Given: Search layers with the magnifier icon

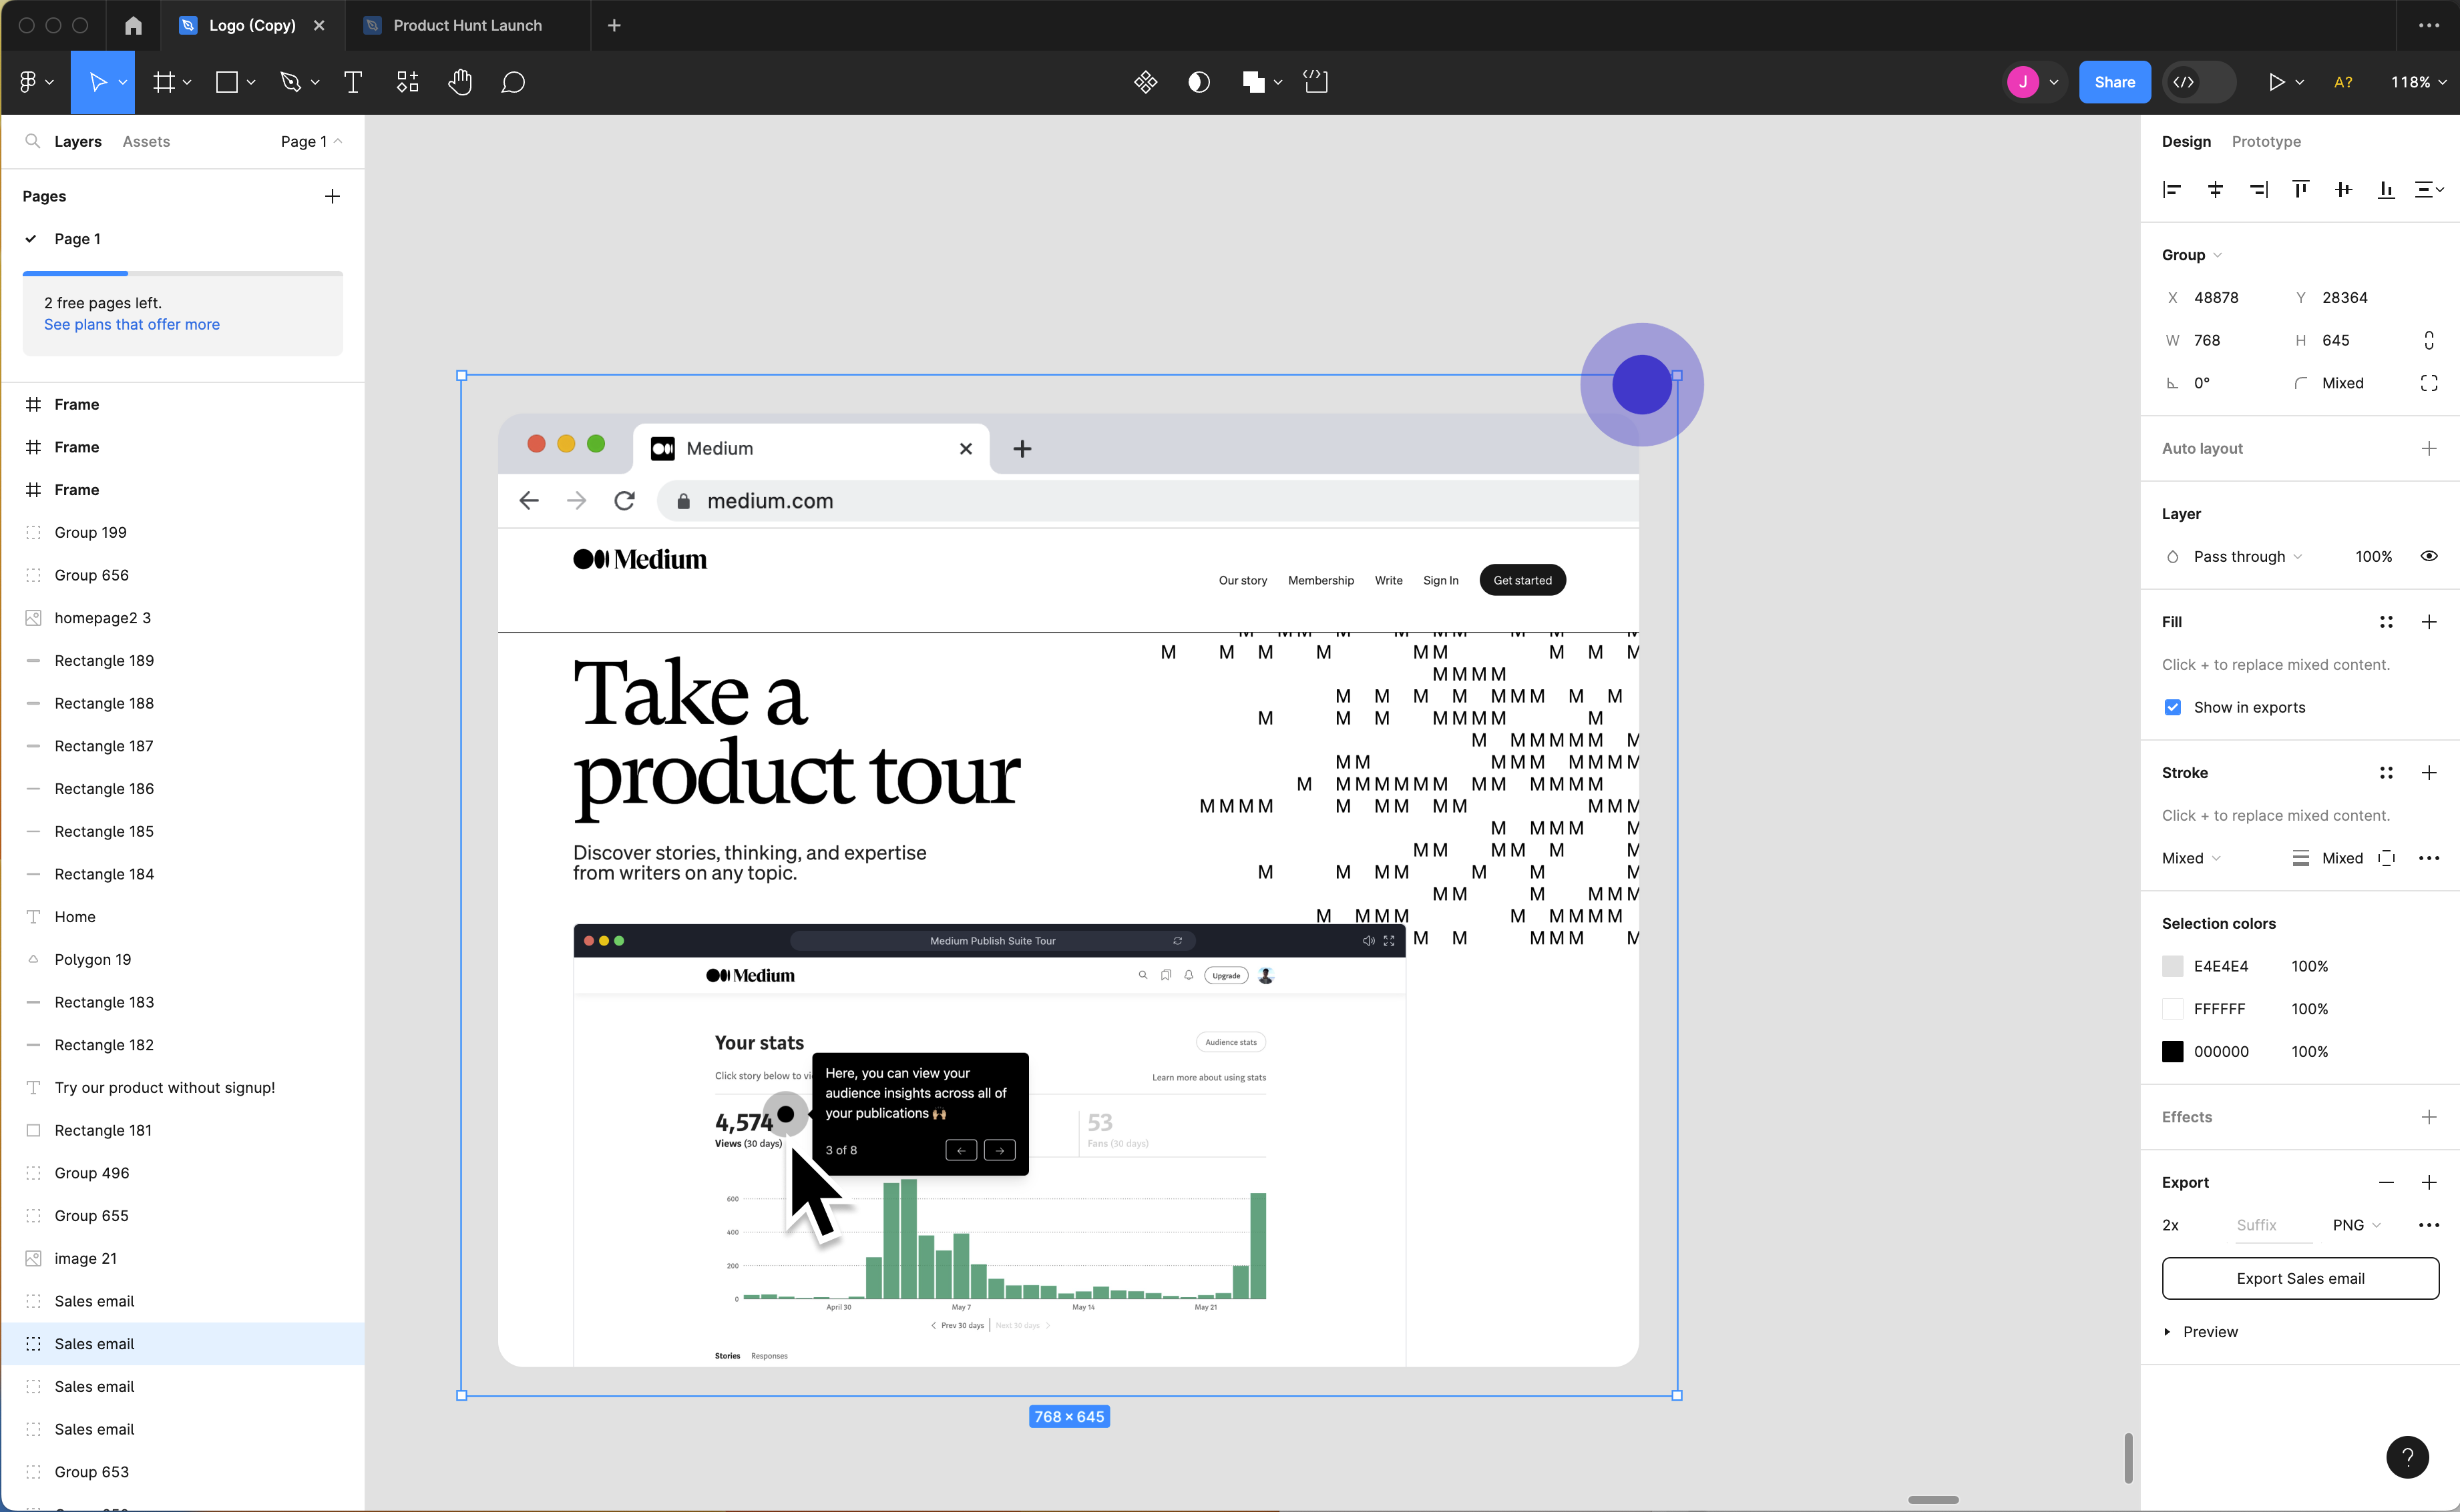Looking at the screenshot, I should (33, 141).
